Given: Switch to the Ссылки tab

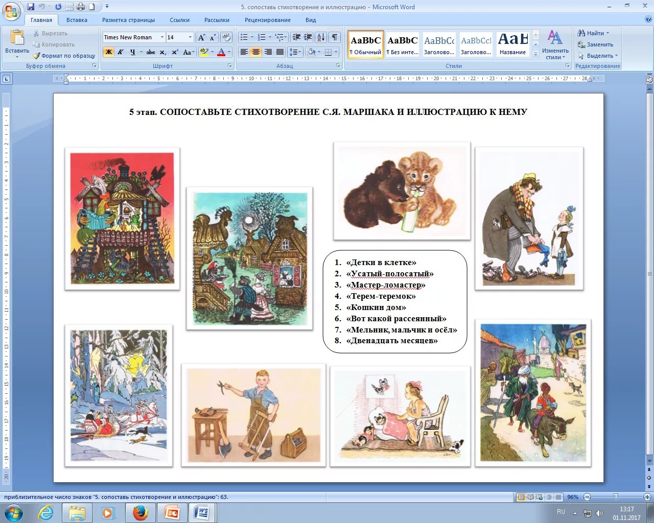Looking at the screenshot, I should tap(179, 20).
